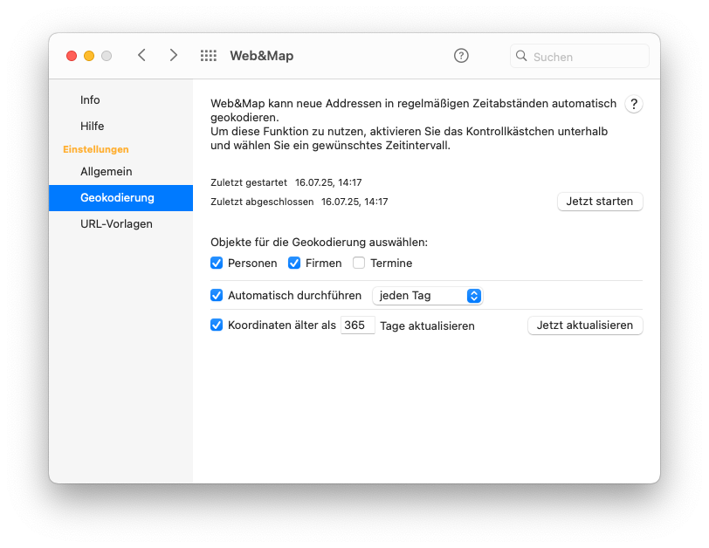
Task: Click the Jetzt aktualisieren button
Action: (x=585, y=325)
